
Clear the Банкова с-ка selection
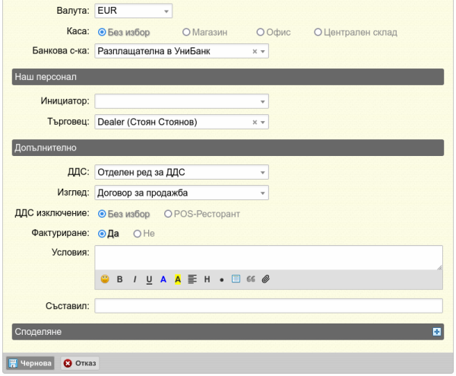(x=255, y=51)
